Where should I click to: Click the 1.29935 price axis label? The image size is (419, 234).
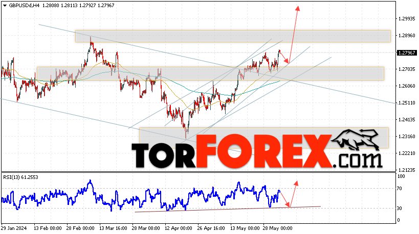click(407, 19)
